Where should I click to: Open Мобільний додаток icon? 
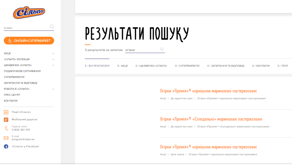[x=6, y=120]
